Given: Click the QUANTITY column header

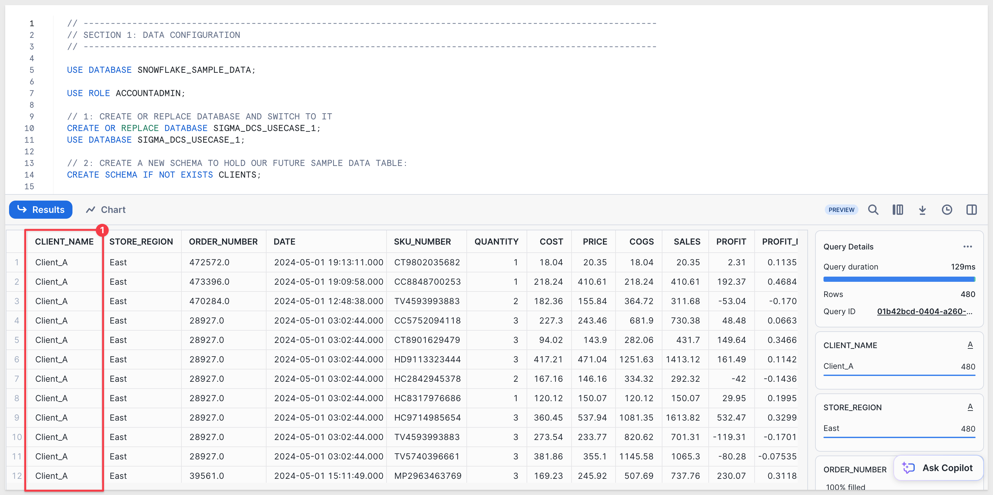Looking at the screenshot, I should [496, 242].
